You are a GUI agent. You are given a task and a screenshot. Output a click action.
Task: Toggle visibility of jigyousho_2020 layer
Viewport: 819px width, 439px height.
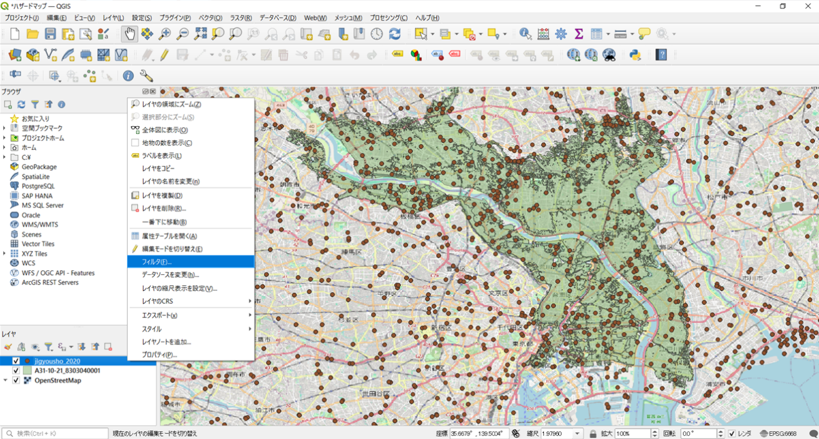point(16,361)
